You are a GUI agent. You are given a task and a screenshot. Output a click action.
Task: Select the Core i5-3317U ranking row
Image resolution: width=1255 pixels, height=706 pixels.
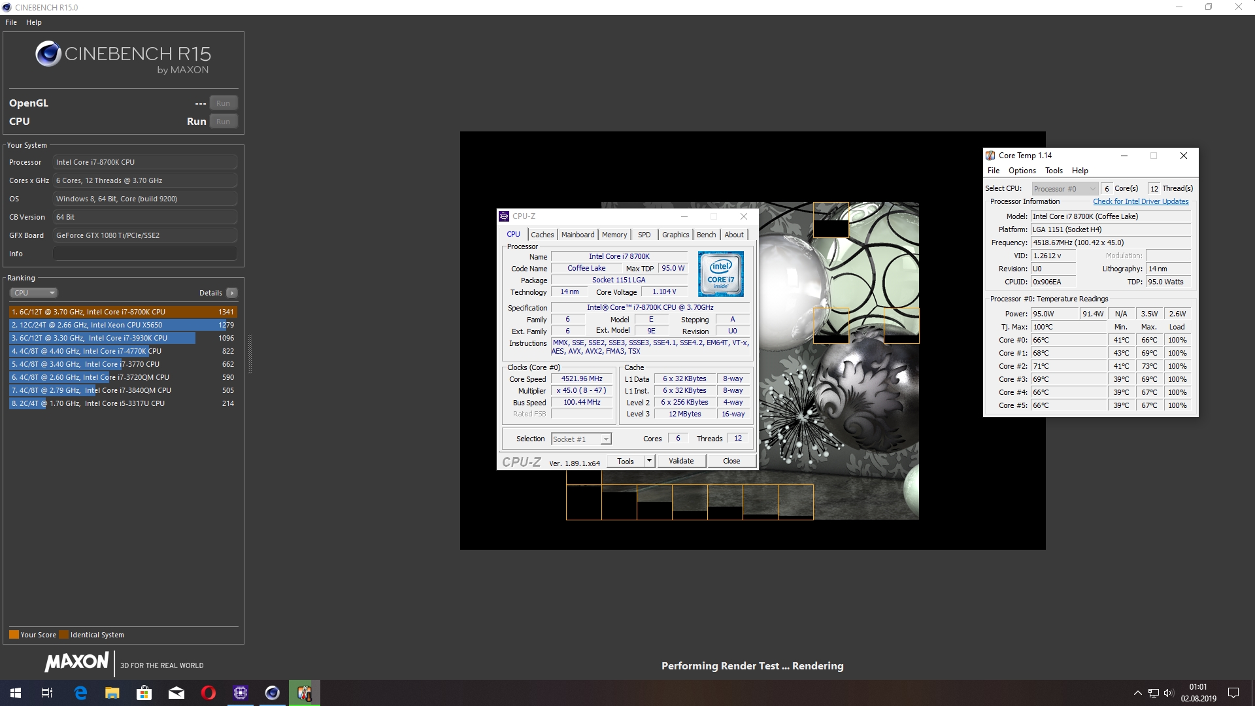[x=123, y=403]
